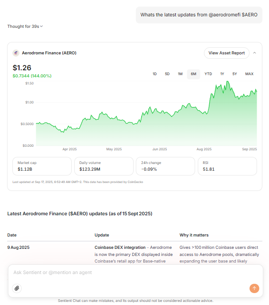Click the Sentient Chat disclaimer text
Image resolution: width=269 pixels, height=305 pixels.
[135, 301]
